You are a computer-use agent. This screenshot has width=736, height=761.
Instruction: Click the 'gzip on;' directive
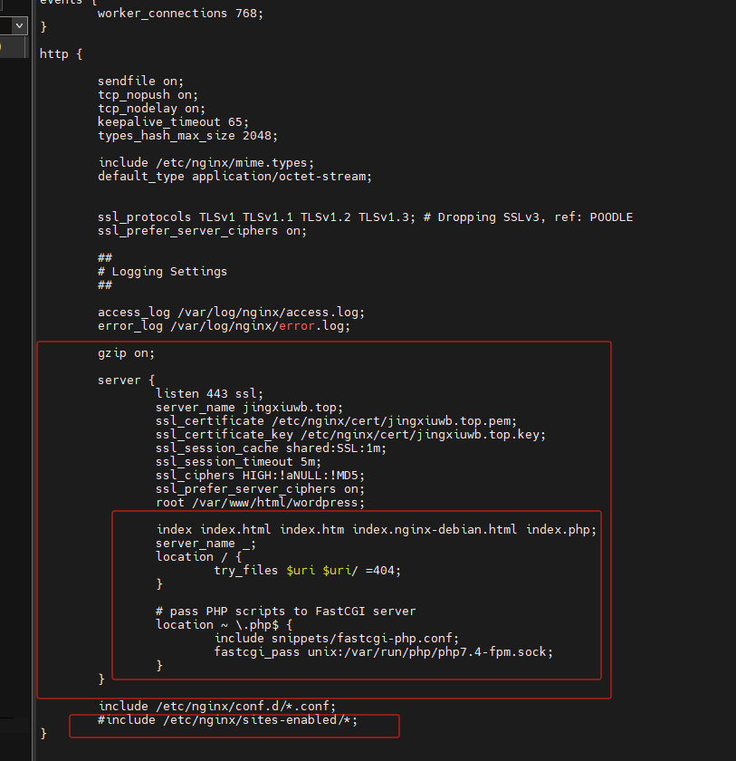[x=126, y=352]
